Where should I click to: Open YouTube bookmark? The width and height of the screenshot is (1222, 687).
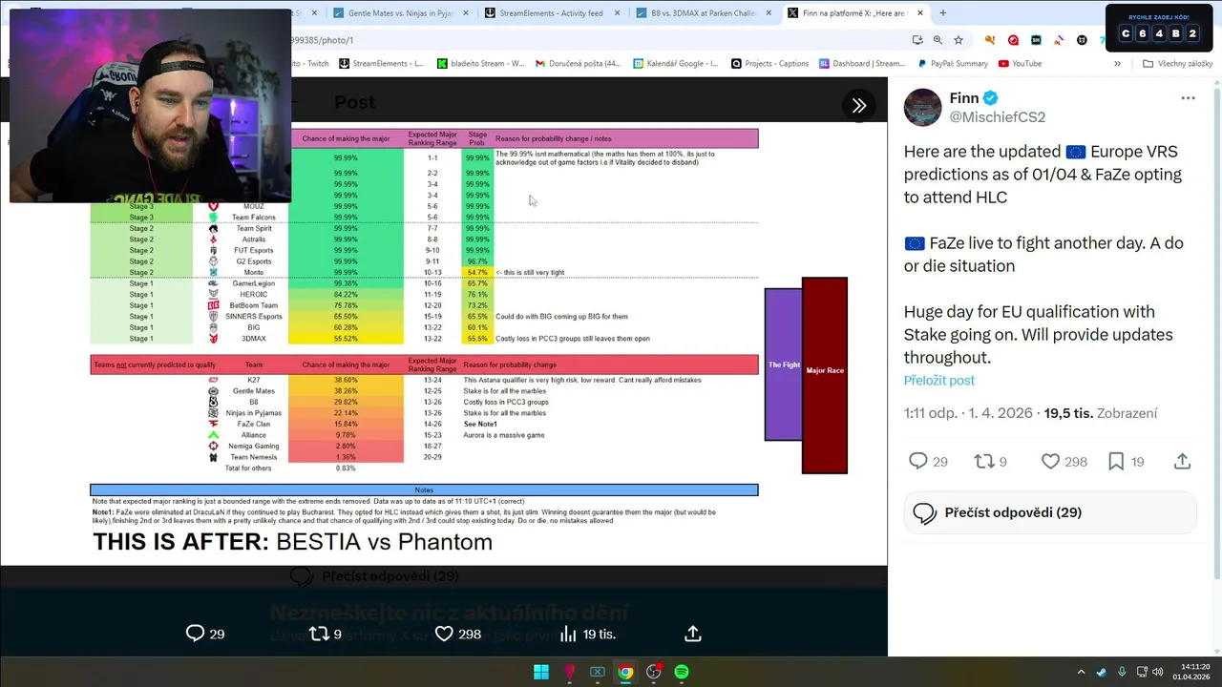click(1021, 64)
